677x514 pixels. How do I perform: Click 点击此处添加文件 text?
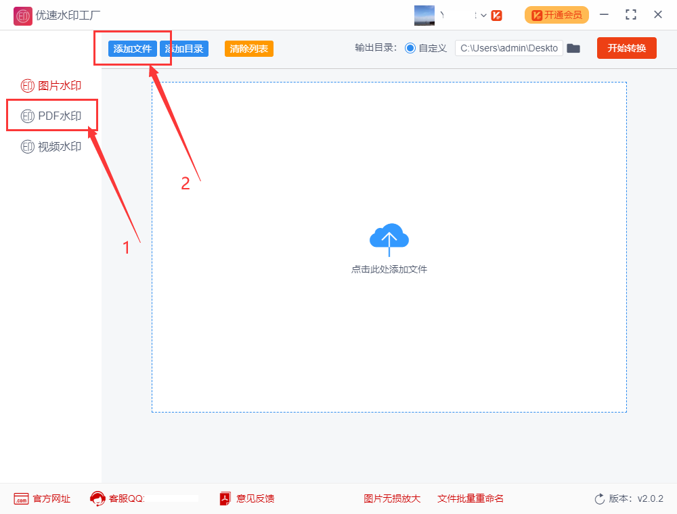point(389,269)
